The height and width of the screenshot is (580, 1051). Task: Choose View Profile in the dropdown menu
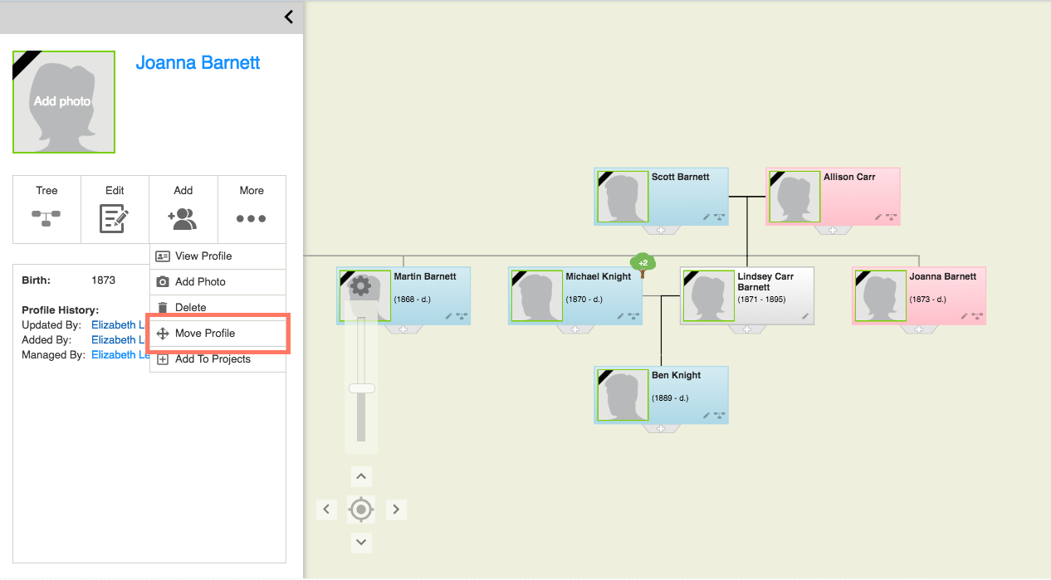(x=203, y=256)
